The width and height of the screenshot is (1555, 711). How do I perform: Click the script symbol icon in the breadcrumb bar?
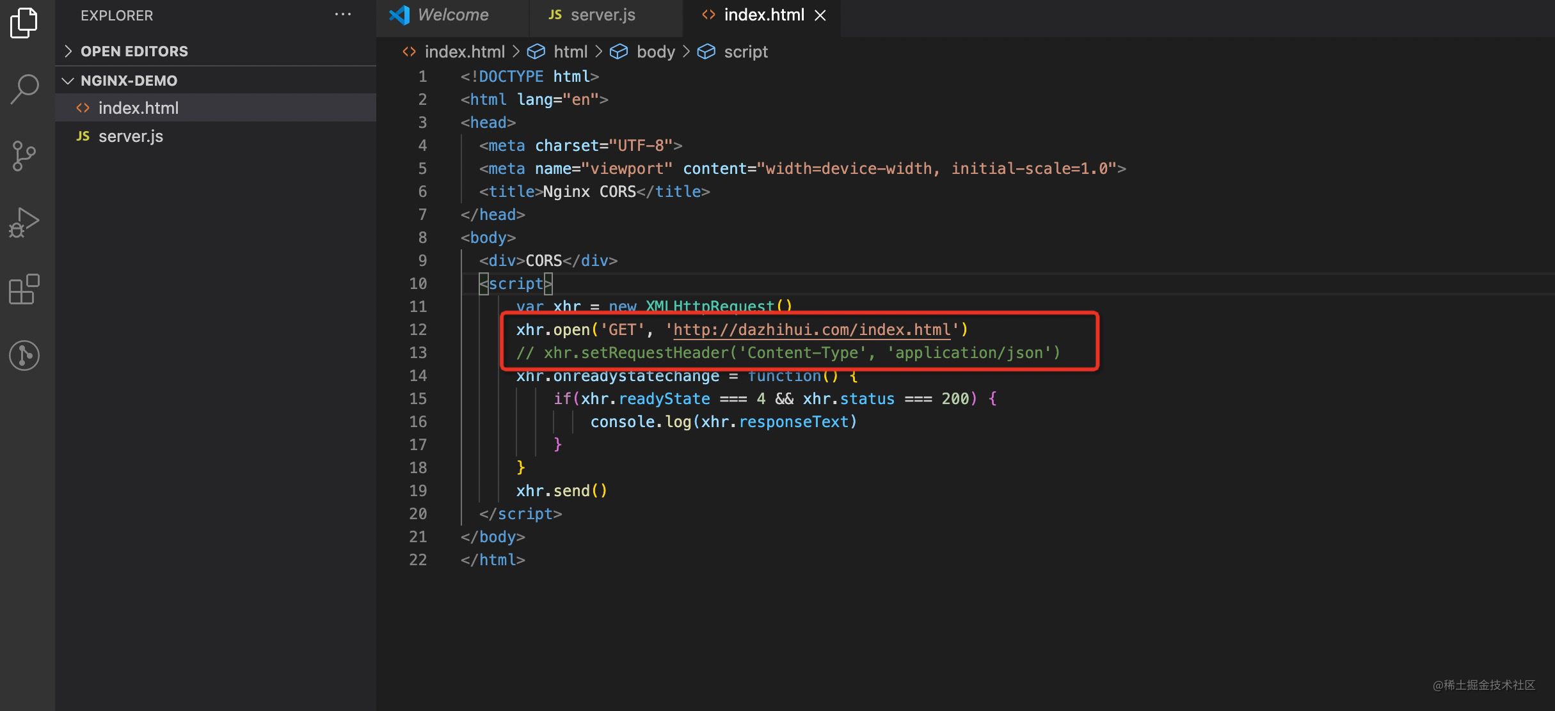(706, 51)
